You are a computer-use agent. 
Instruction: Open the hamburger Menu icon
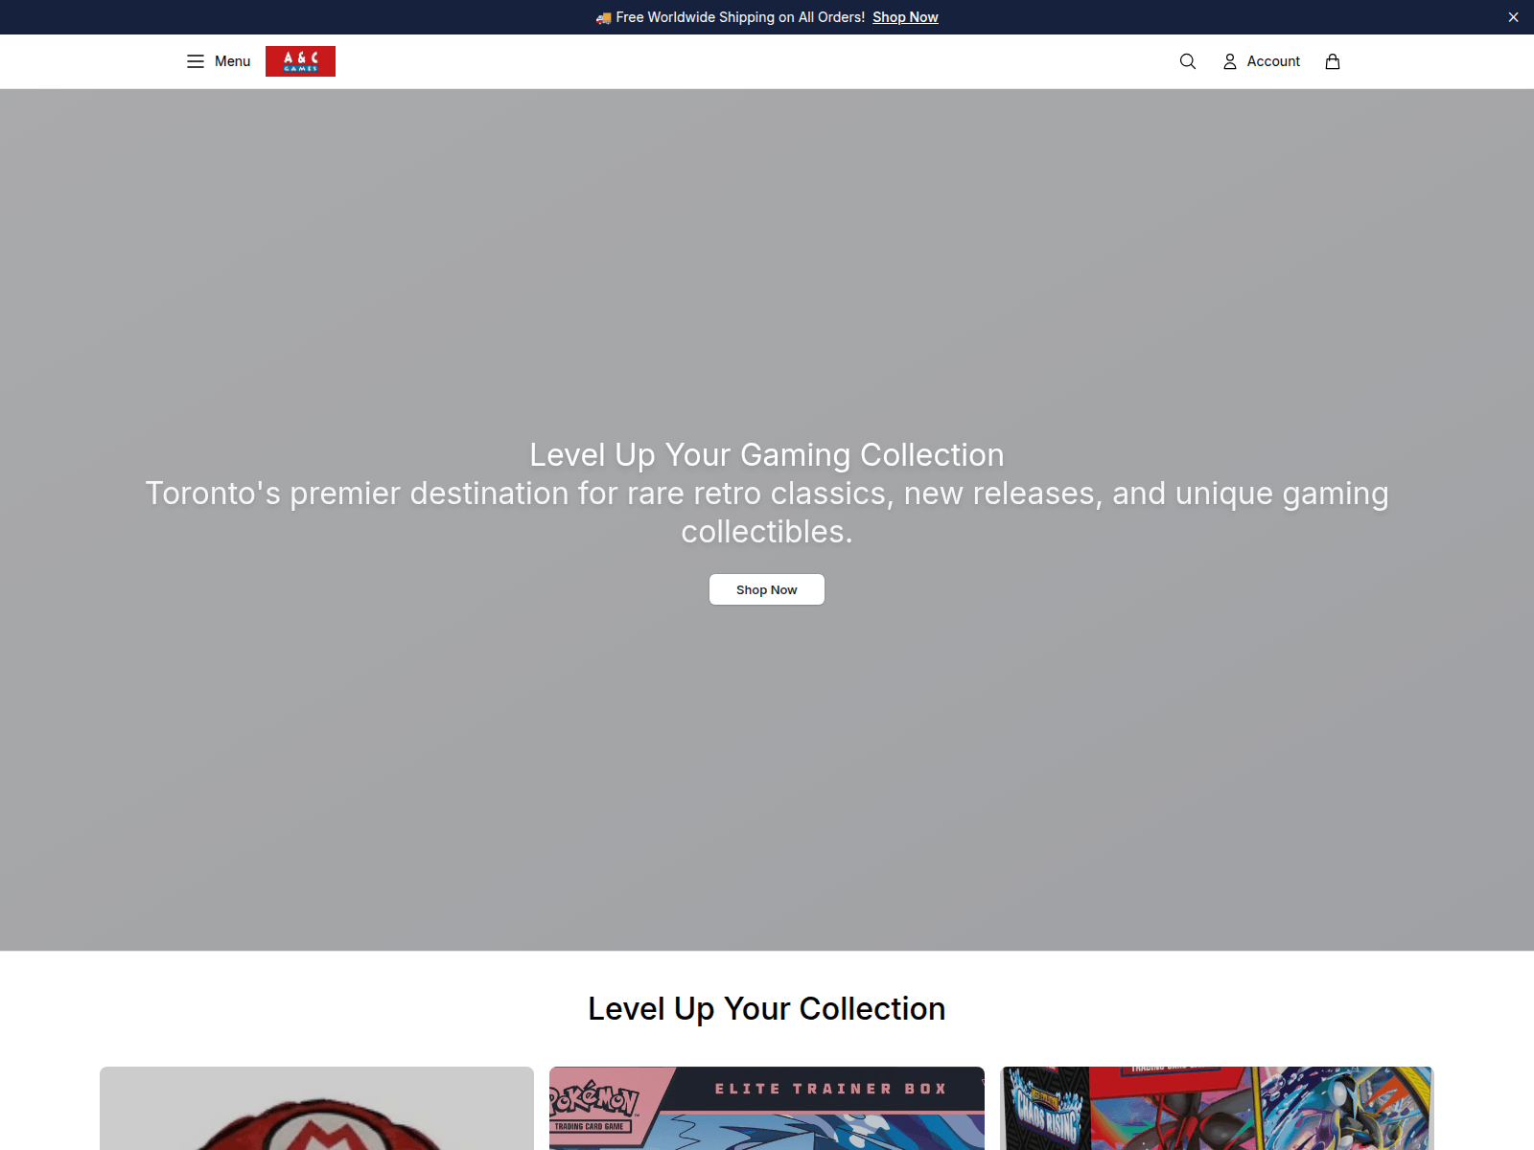tap(196, 61)
